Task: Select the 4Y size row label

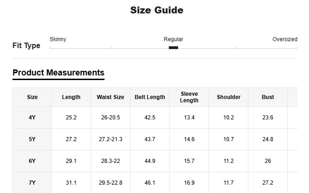Action: pos(32,118)
